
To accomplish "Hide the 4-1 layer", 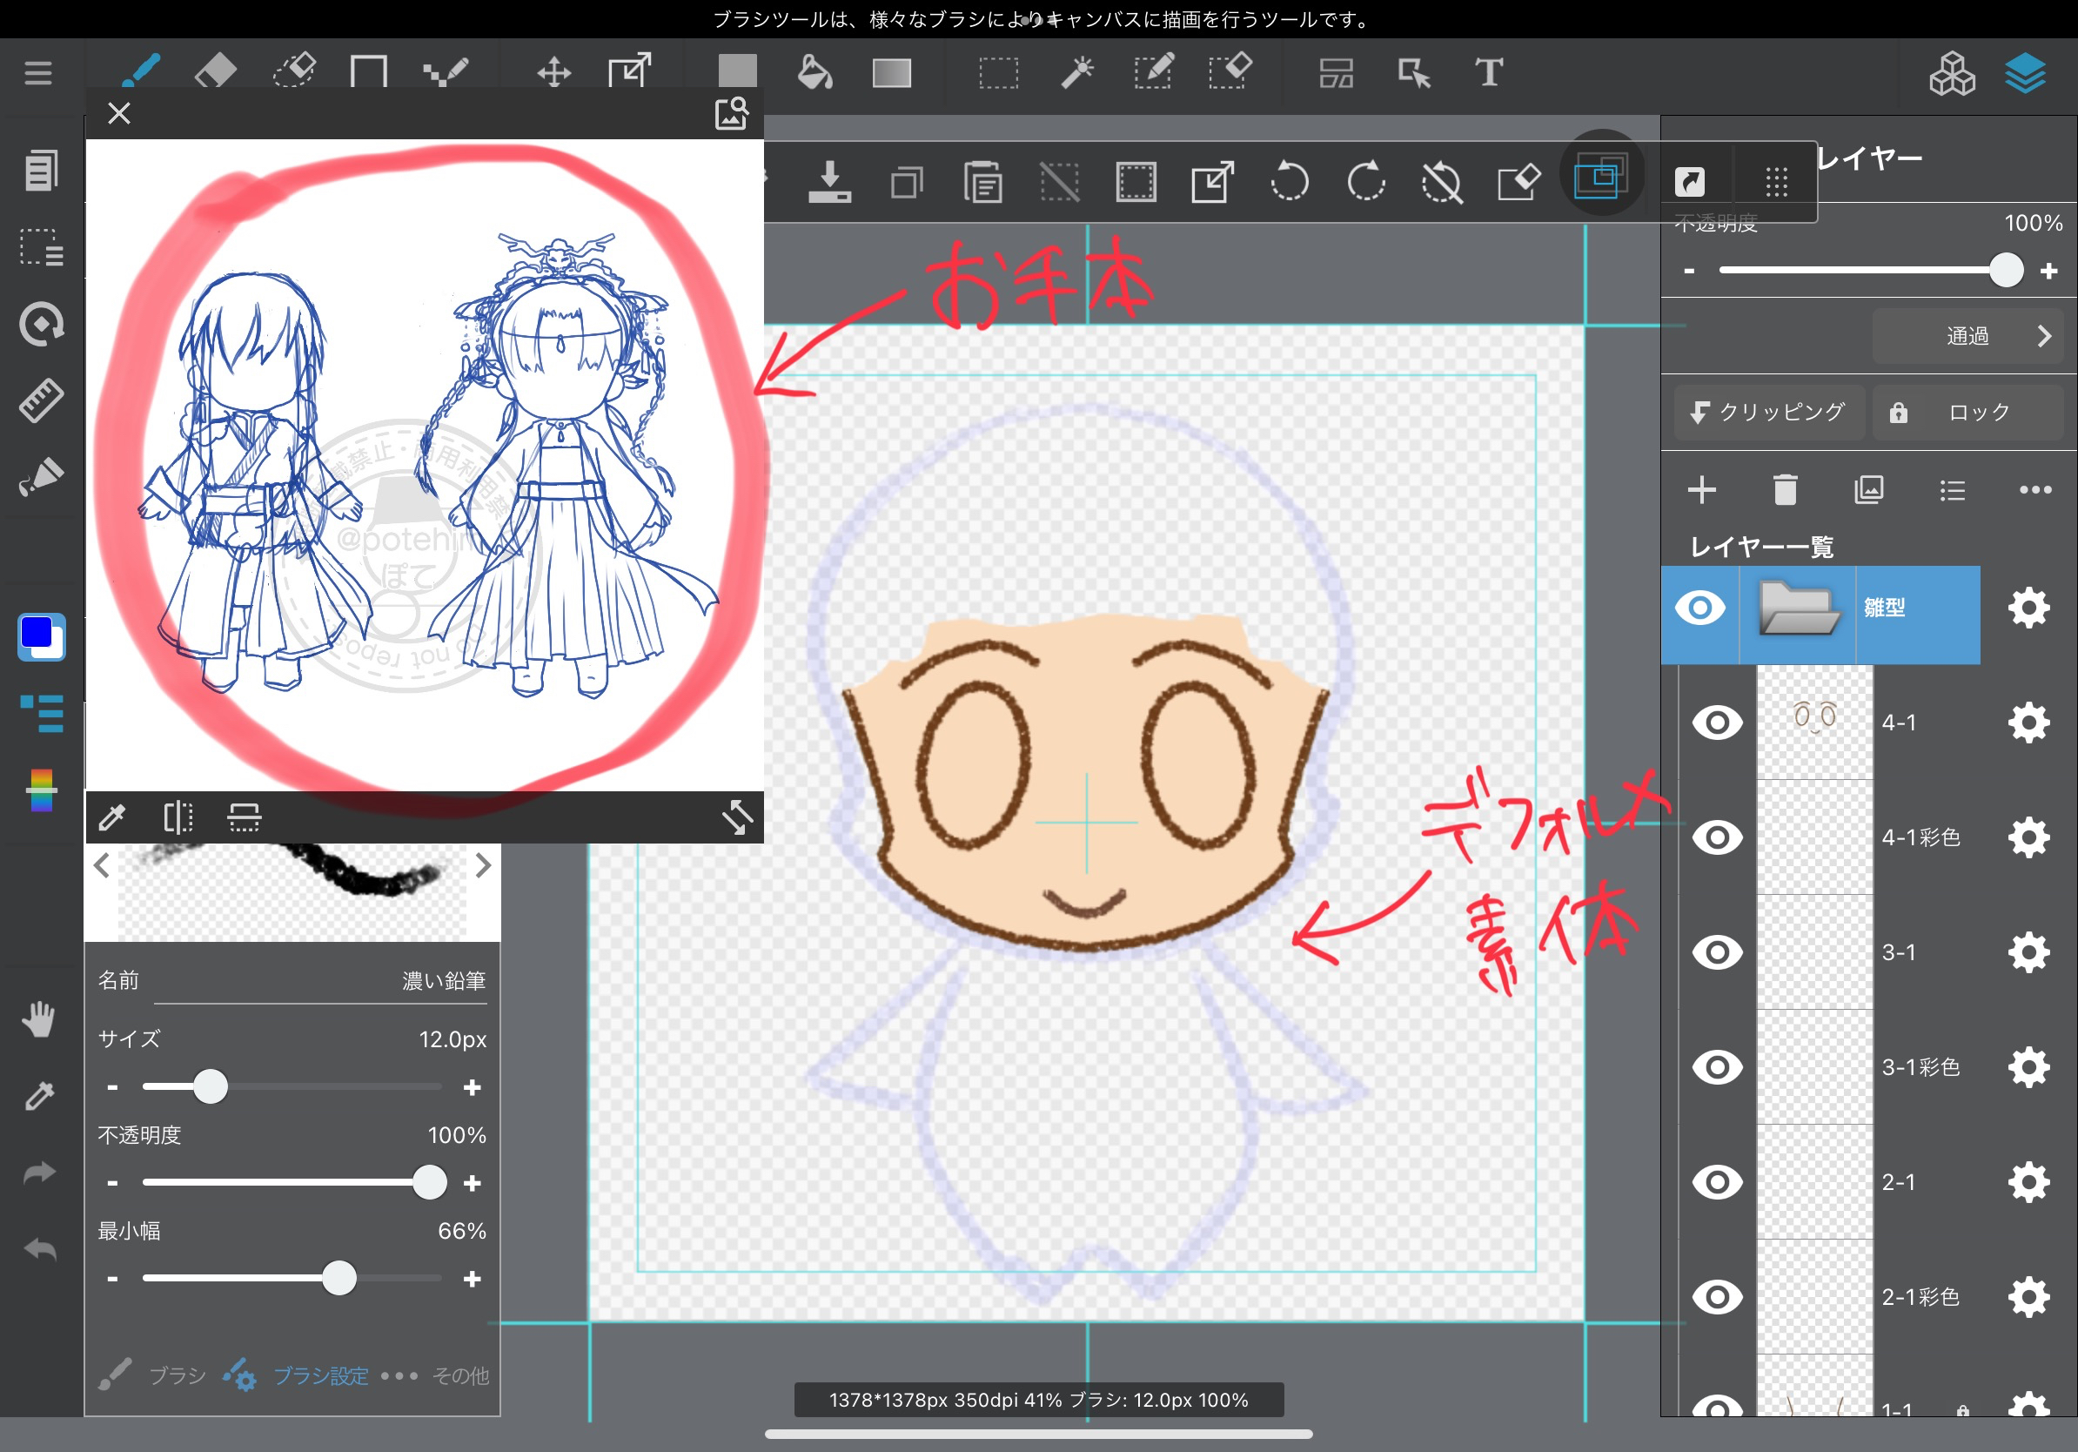I will pos(1716,723).
